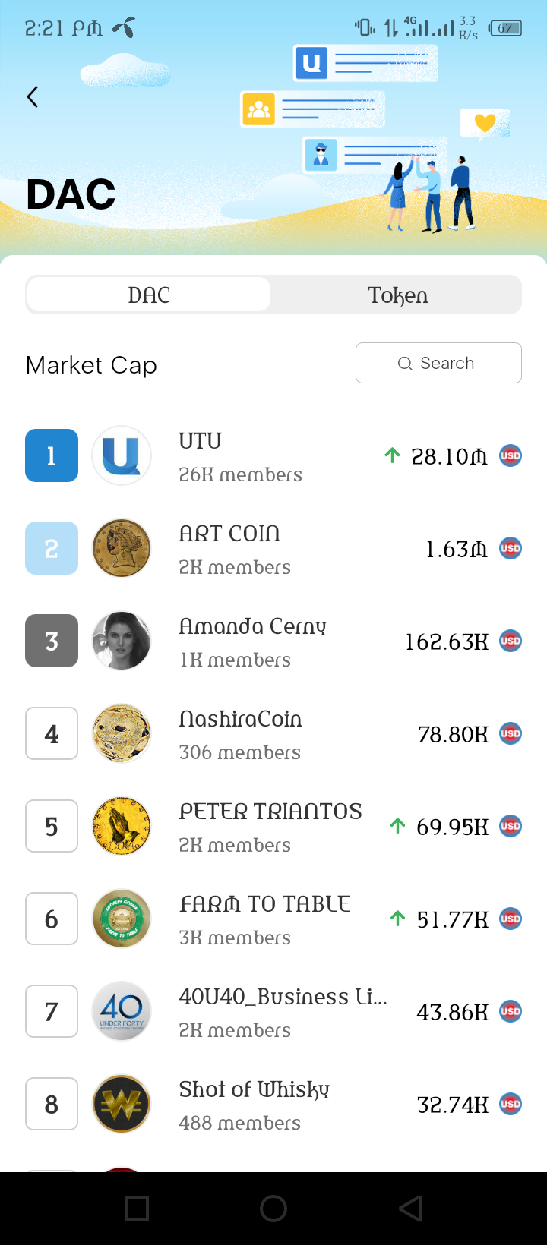Image resolution: width=547 pixels, height=1245 pixels.
Task: Tap the NashiraCoin dragon coin icon
Action: click(122, 733)
